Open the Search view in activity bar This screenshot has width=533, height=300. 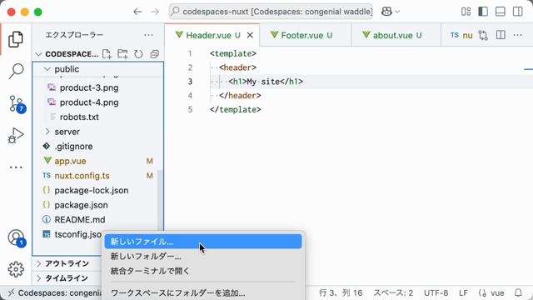[x=16, y=72]
